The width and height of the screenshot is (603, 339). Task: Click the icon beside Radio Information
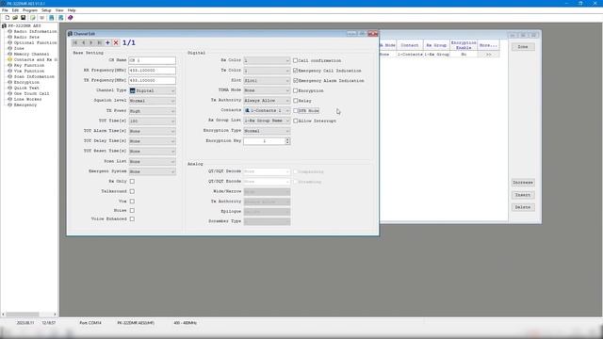click(10, 31)
